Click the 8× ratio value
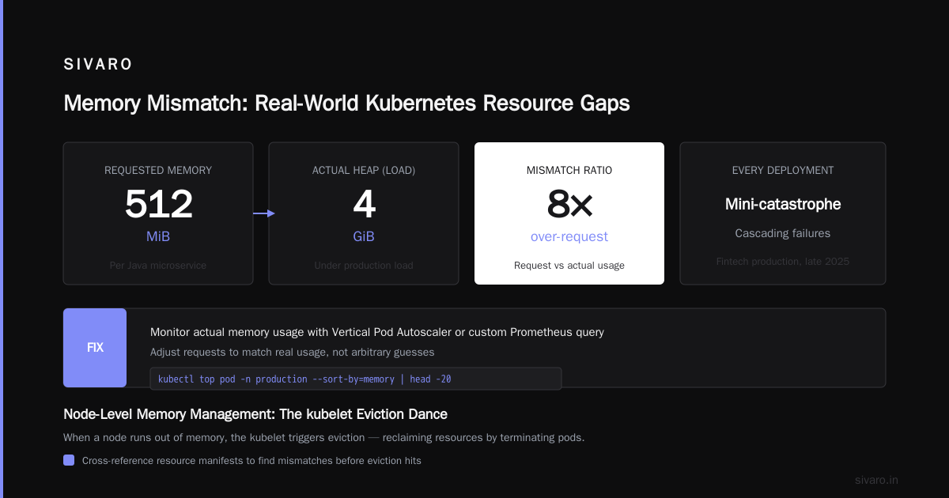 [x=569, y=205]
